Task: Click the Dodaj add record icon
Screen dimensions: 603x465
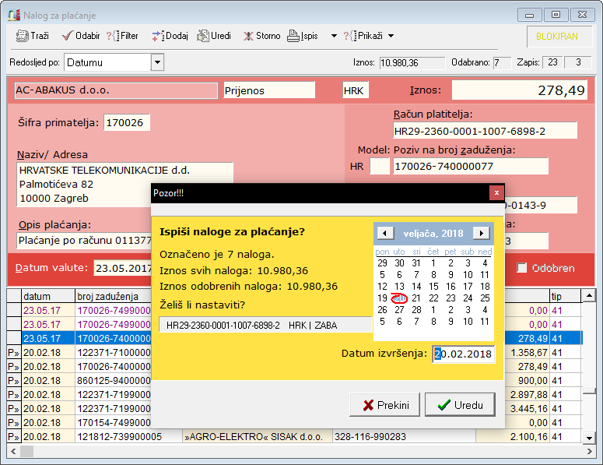Action: tap(158, 36)
